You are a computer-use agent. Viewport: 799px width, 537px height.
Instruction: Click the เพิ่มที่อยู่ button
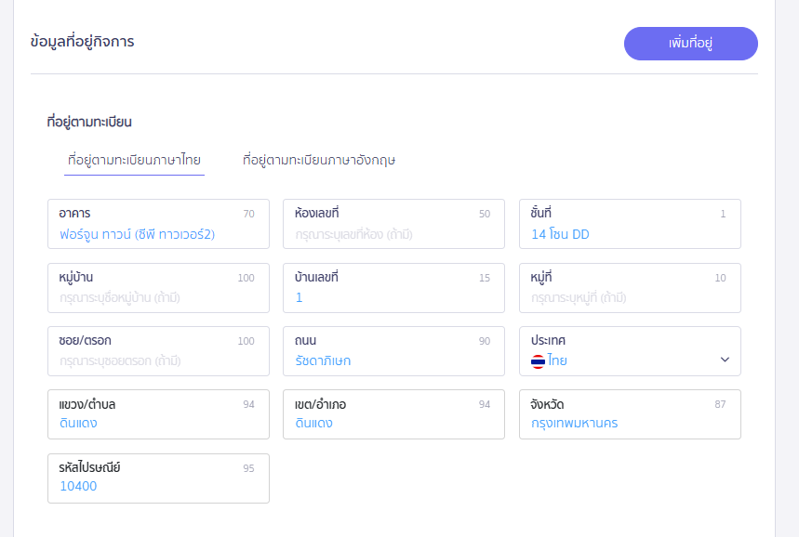tap(690, 44)
